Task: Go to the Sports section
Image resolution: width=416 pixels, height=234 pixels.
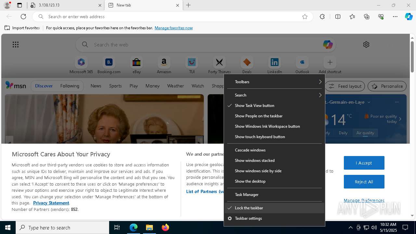Action: [x=115, y=86]
